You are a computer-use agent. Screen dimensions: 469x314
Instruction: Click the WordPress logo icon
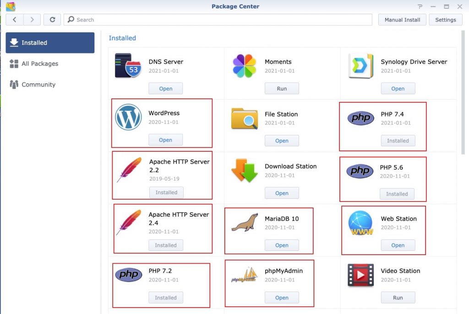tap(128, 117)
